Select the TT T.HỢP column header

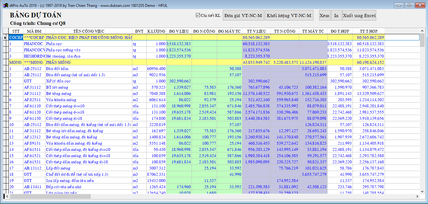tap(368, 31)
